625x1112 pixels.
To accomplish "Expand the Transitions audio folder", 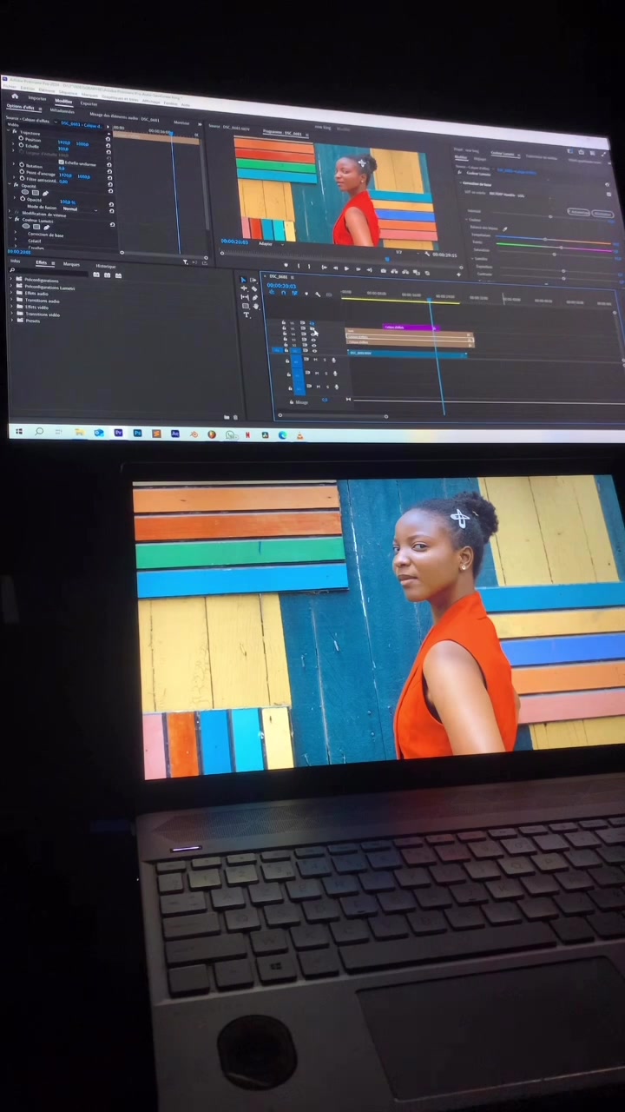I will pos(40,300).
